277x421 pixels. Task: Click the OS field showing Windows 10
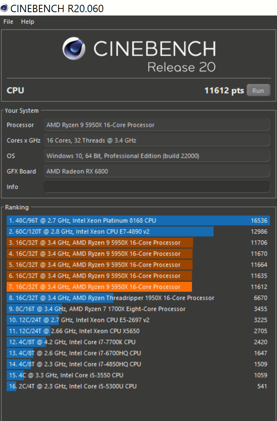point(157,156)
